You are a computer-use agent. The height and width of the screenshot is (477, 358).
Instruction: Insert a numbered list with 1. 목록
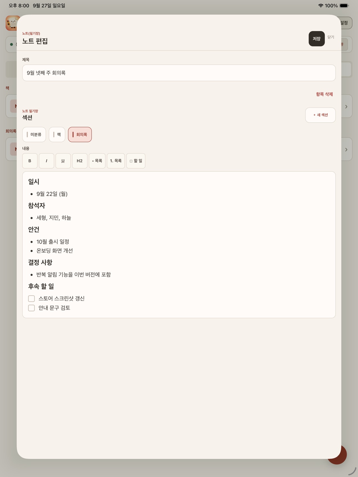116,161
